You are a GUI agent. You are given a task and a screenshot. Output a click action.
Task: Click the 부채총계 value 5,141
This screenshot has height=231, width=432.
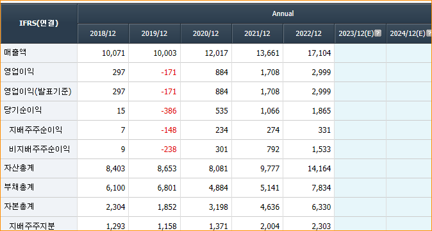(270, 188)
